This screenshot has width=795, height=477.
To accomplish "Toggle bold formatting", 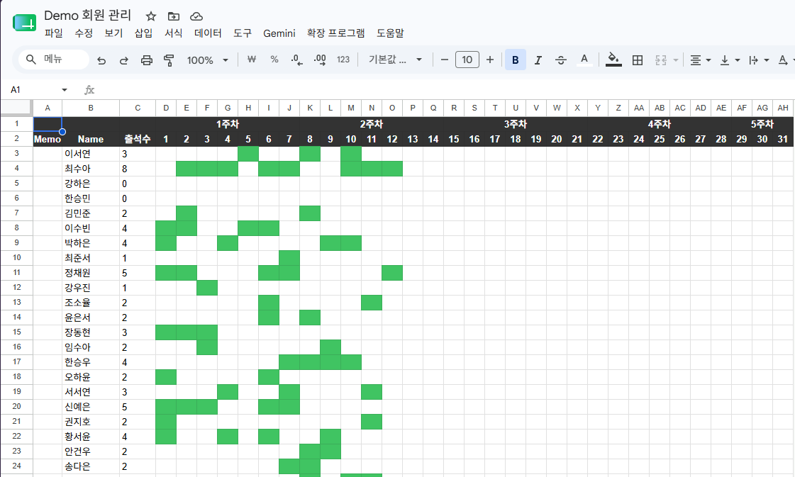I will pyautogui.click(x=515, y=60).
